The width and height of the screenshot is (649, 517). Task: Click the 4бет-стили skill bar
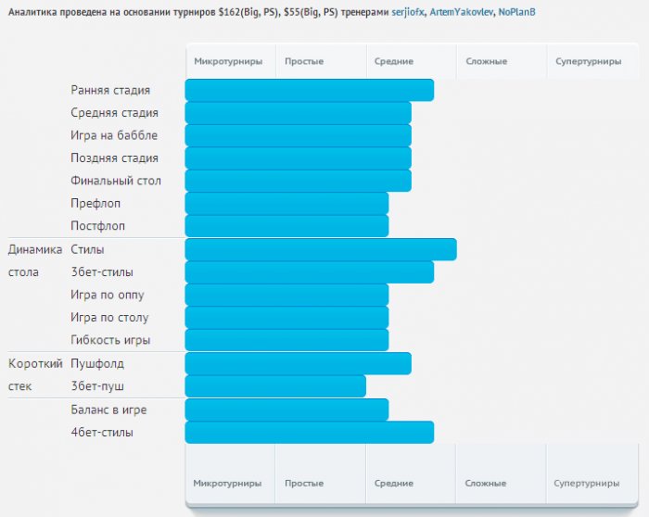(309, 433)
